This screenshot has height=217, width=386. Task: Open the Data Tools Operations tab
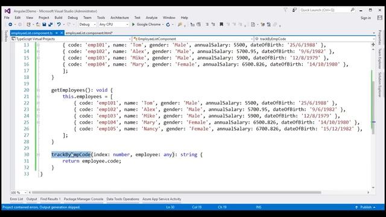click(x=122, y=199)
